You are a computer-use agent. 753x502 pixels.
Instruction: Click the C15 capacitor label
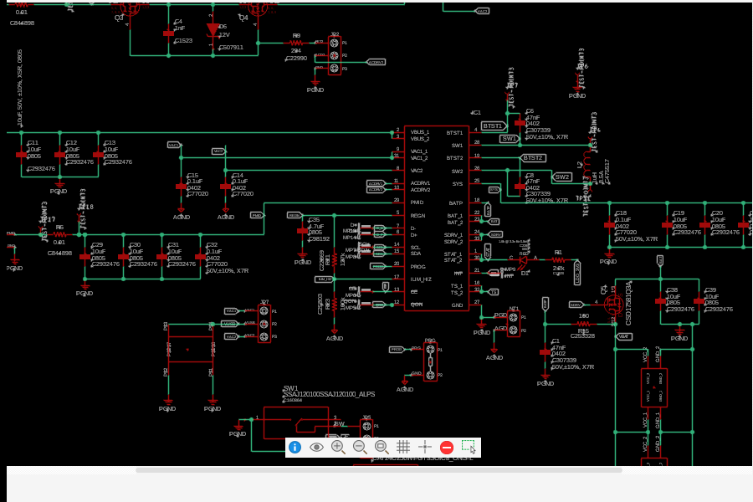(x=192, y=176)
